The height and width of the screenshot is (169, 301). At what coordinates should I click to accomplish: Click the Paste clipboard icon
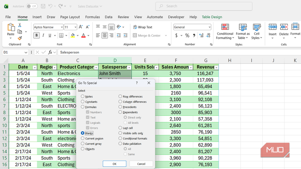tap(11, 27)
